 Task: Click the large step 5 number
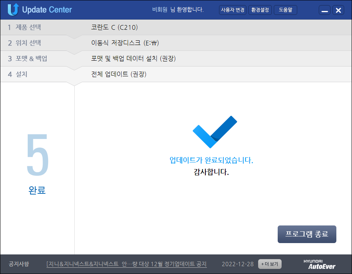(x=37, y=155)
